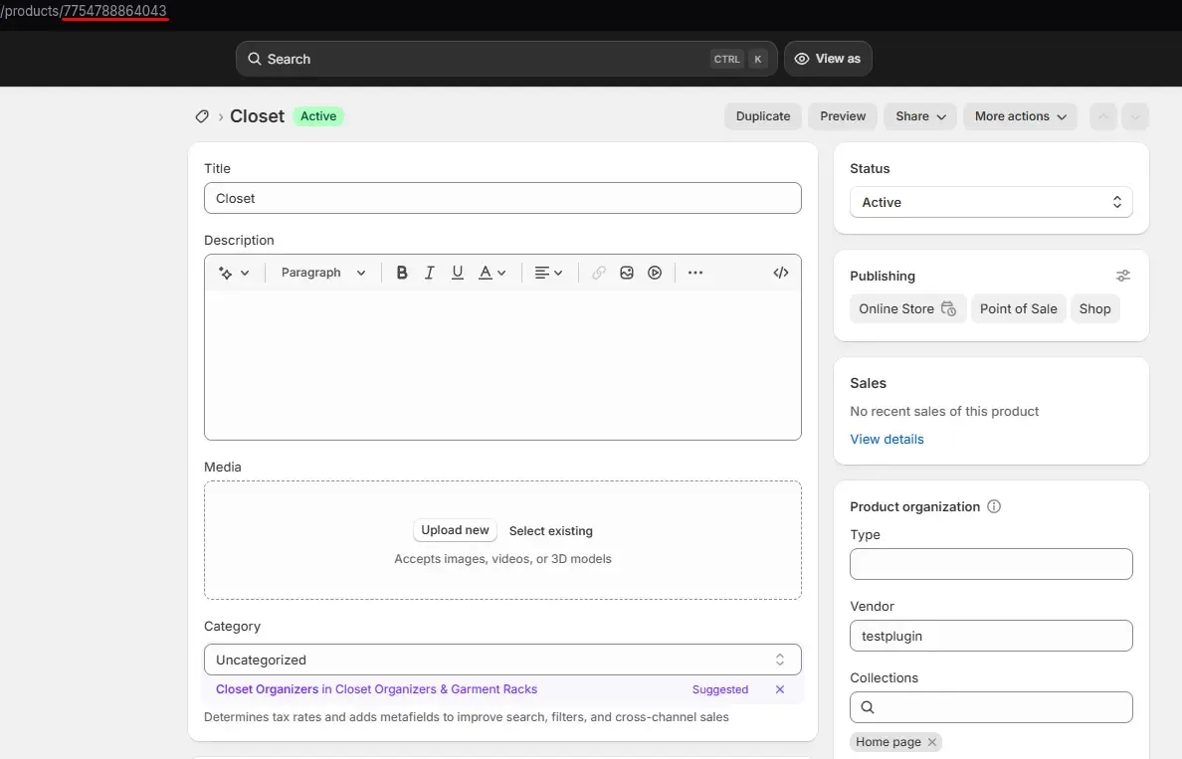The image size is (1182, 759).
Task: Toggle bold formatting in the description editor
Action: point(402,272)
